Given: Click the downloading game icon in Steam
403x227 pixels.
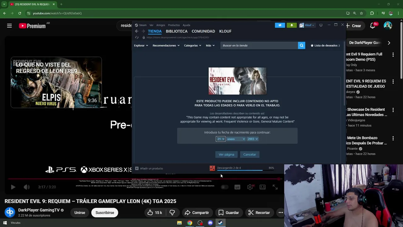Looking at the screenshot, I should (x=212, y=168).
